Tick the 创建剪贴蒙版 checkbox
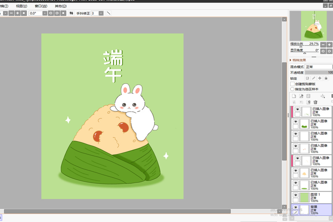Image resolution: width=333 pixels, height=222 pixels. point(292,84)
